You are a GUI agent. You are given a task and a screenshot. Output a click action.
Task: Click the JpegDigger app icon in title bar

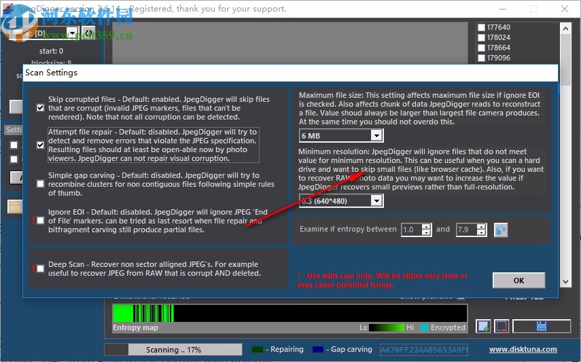(x=7, y=9)
